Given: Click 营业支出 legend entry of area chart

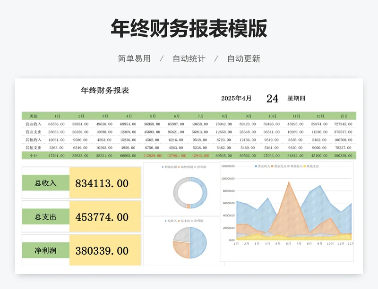Looking at the screenshot, I should pos(278,166).
